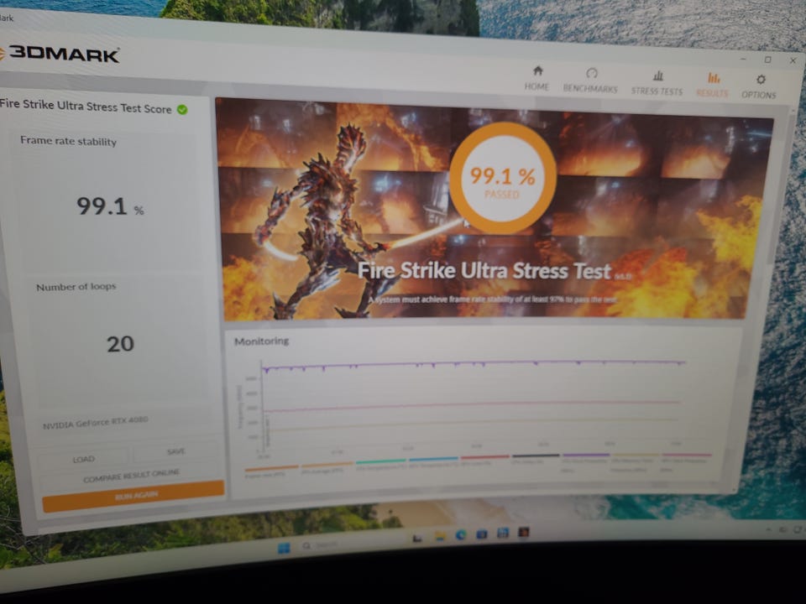Open File Explorer from the taskbar
This screenshot has width=806, height=604.
(x=440, y=536)
